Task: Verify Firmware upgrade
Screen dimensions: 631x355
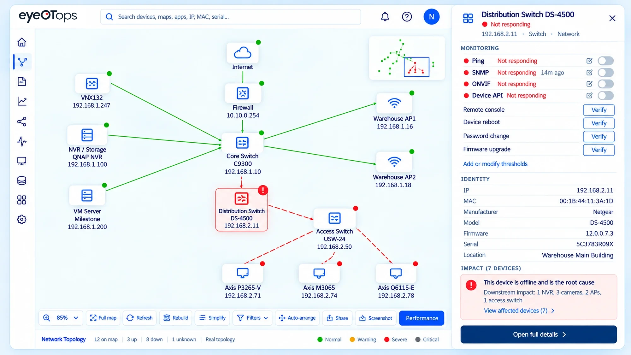Action: pyautogui.click(x=599, y=150)
